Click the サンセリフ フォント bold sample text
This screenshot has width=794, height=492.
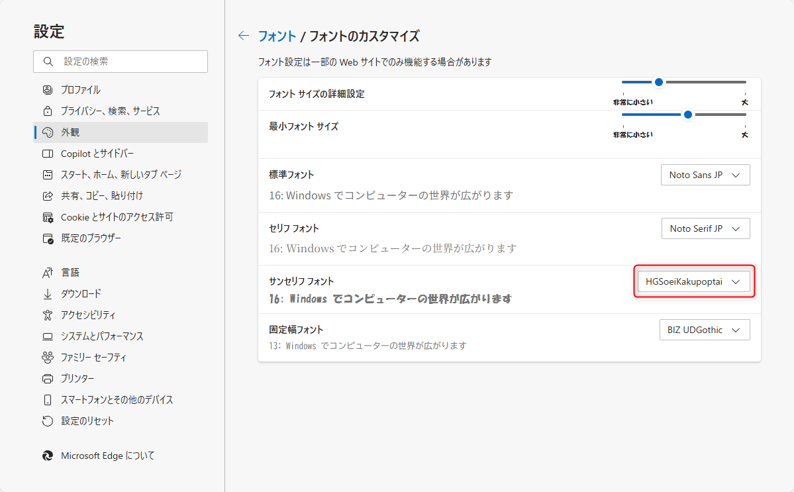pos(391,299)
